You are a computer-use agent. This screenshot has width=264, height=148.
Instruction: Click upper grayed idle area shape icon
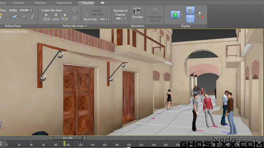click(75, 10)
